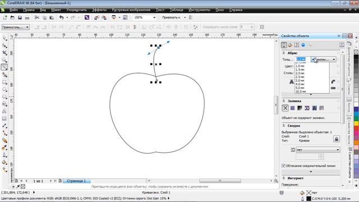Viewport: 359px width, 202px height.
Task: Undo the last action
Action: [x=61, y=17]
